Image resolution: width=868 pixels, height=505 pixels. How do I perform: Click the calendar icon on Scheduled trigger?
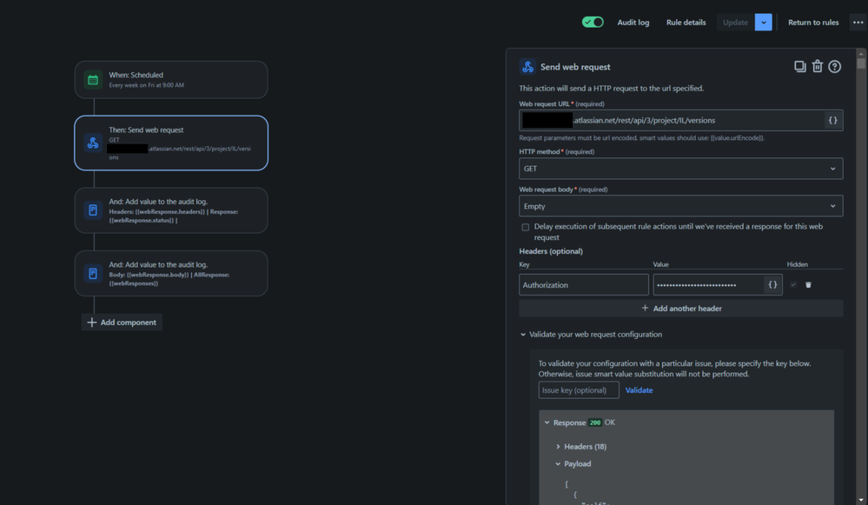click(x=93, y=80)
